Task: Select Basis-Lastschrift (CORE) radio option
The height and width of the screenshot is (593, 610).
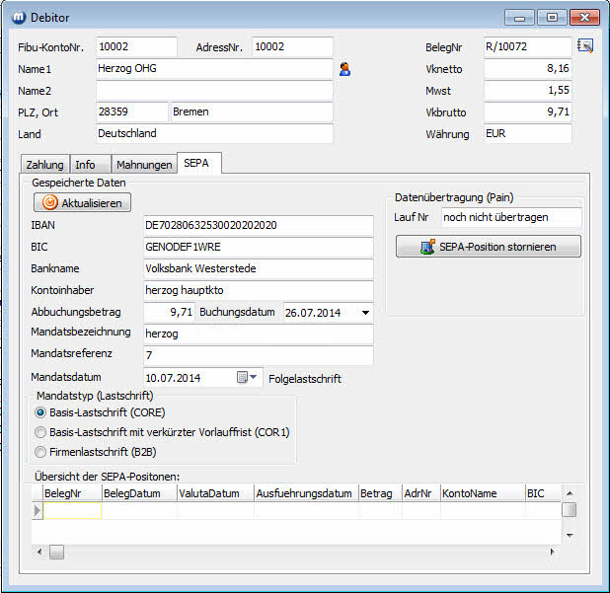Action: tap(40, 412)
